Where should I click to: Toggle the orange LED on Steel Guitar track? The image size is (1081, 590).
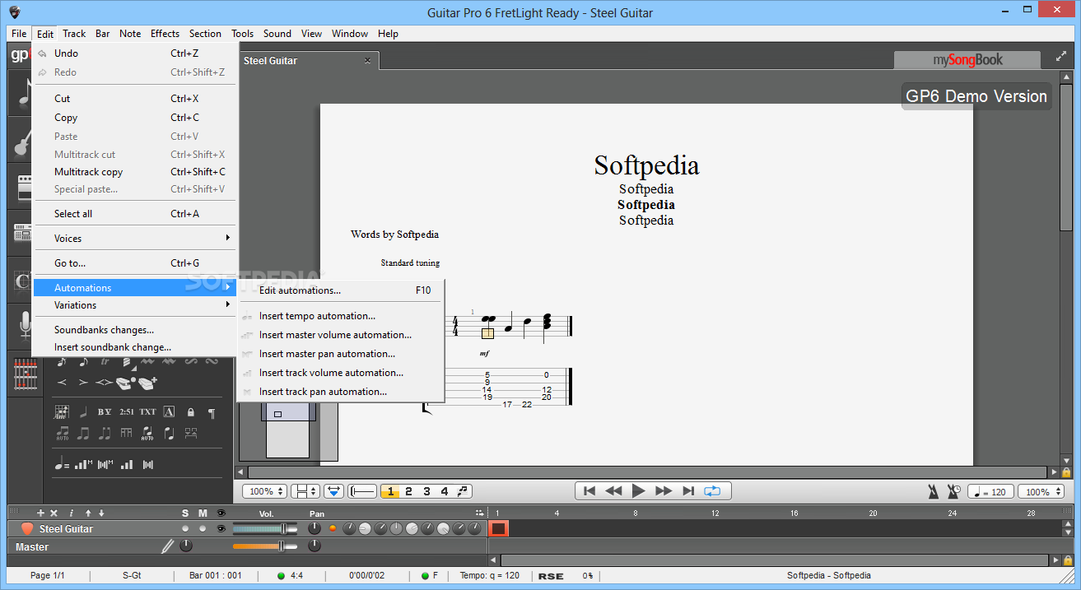(x=333, y=528)
